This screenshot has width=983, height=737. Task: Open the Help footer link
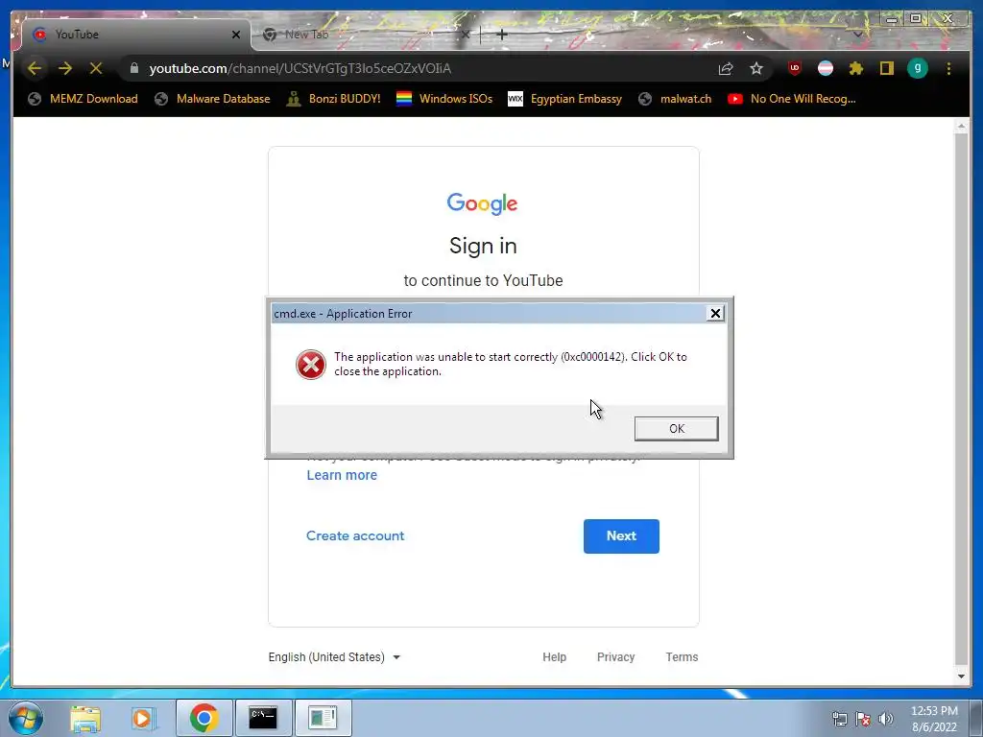tap(554, 656)
